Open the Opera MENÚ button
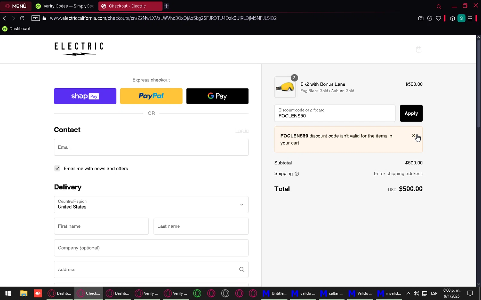Viewport: 481px width, 300px height. coord(16,6)
